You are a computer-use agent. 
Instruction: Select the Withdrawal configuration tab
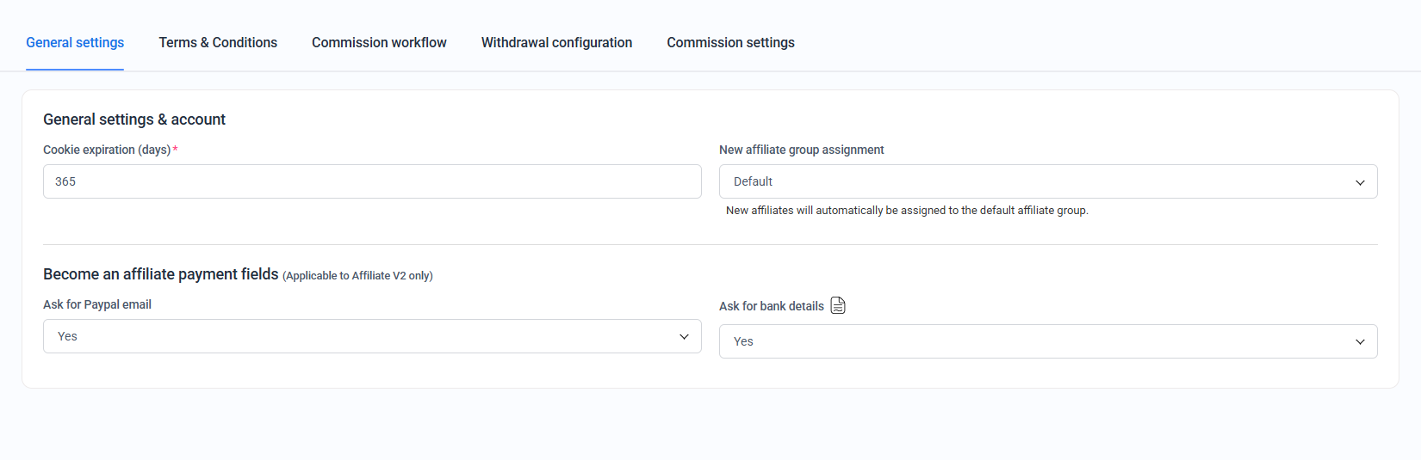[x=556, y=43]
